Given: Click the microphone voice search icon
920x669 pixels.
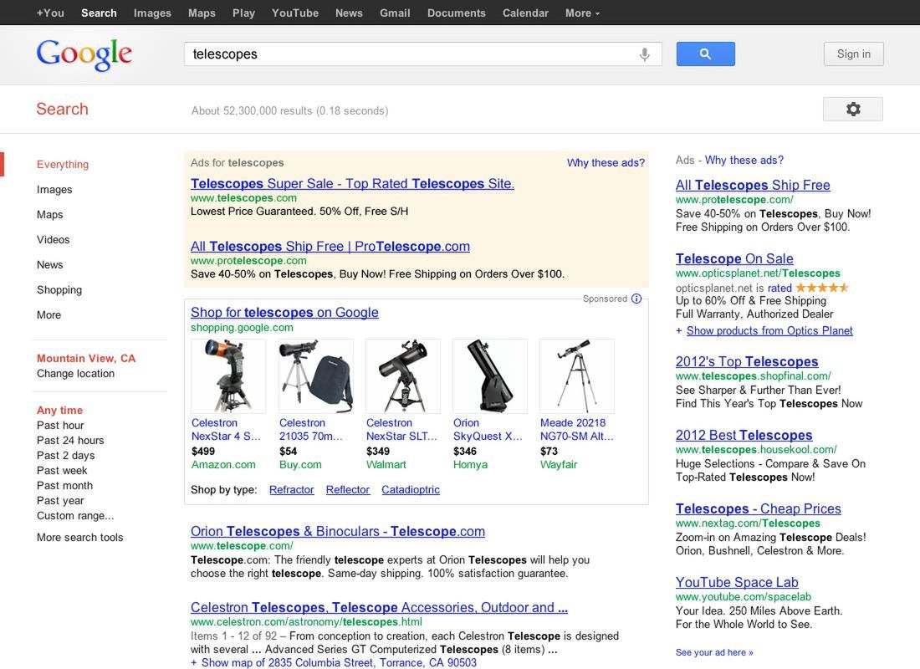Looking at the screenshot, I should 644,54.
